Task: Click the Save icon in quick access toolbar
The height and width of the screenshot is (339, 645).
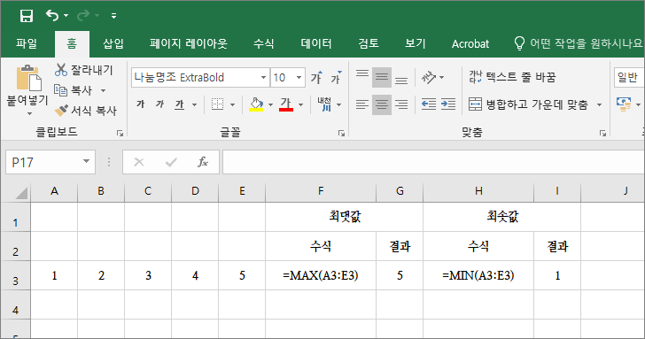Action: pos(27,16)
